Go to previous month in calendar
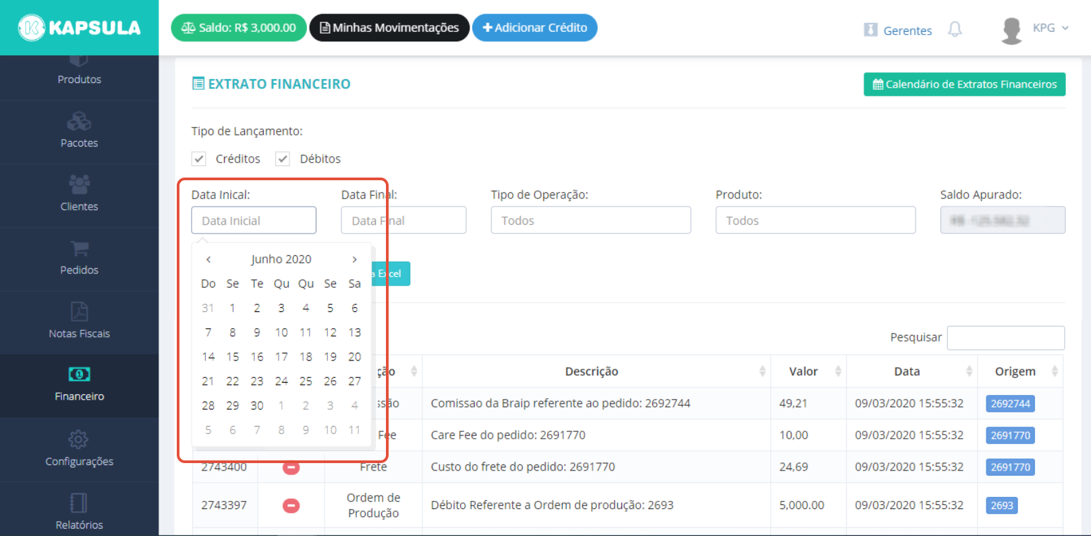 click(x=208, y=259)
